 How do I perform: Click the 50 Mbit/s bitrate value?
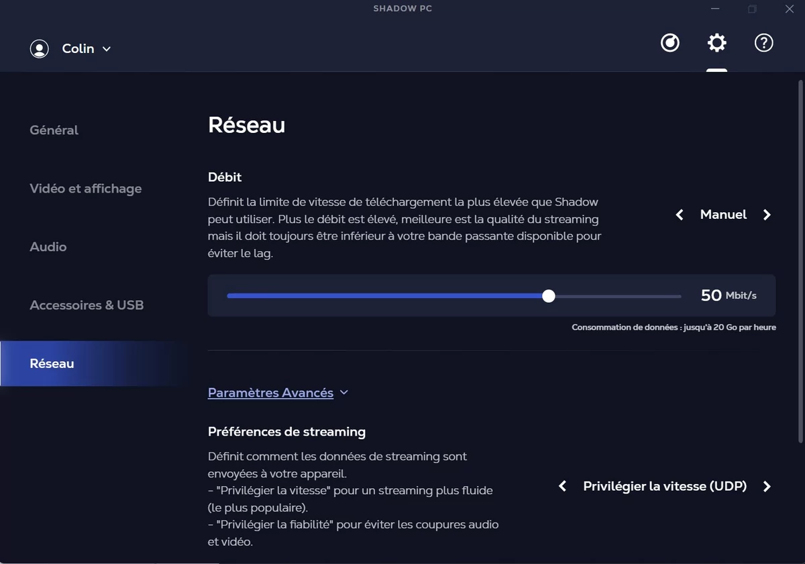coord(729,295)
